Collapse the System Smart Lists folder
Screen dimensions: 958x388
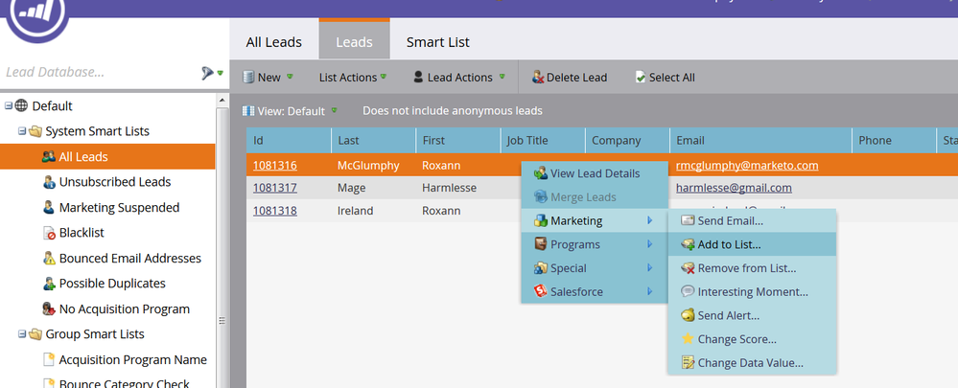(x=22, y=131)
